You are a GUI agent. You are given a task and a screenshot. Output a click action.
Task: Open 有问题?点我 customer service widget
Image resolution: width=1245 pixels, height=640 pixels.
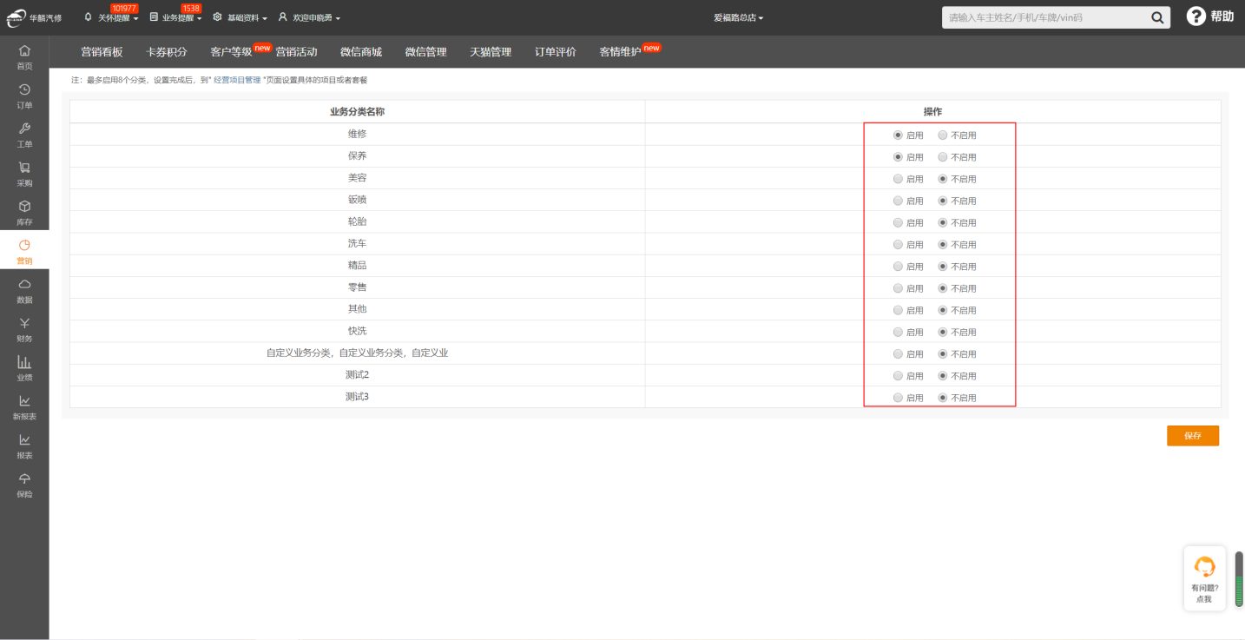coord(1204,578)
